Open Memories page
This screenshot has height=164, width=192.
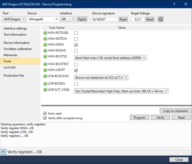10,55
